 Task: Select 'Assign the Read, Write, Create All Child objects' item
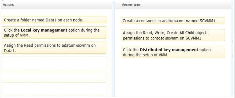click(173, 35)
